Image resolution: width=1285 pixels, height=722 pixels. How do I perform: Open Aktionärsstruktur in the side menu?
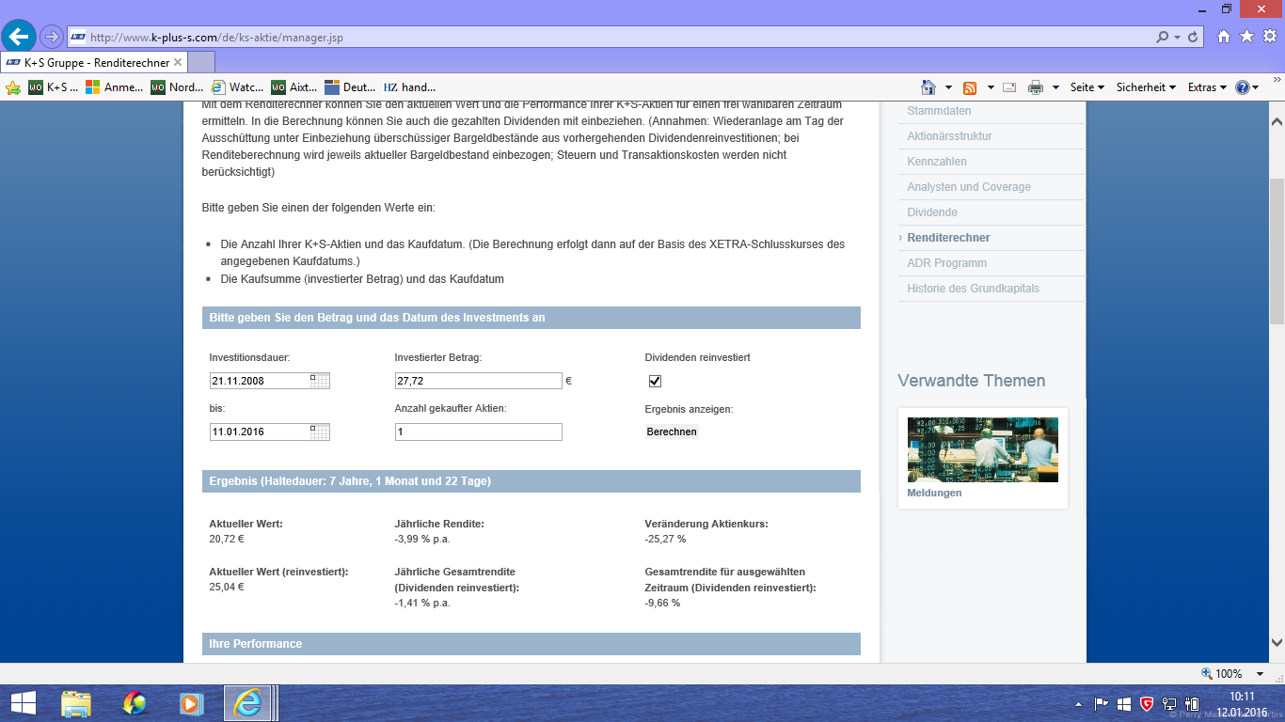click(949, 136)
